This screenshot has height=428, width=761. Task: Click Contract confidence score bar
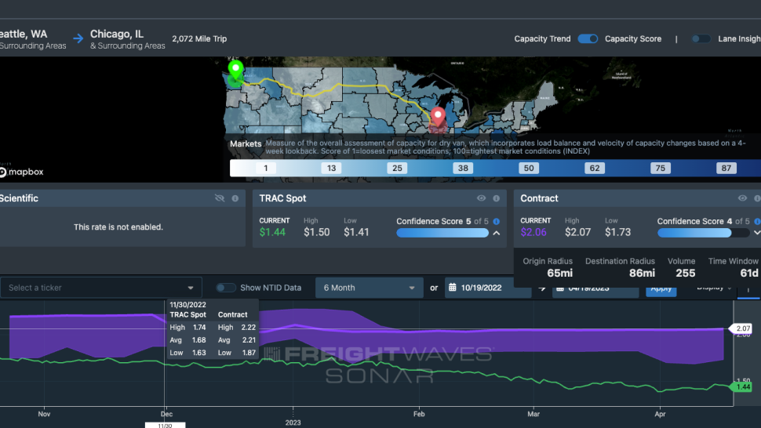703,233
